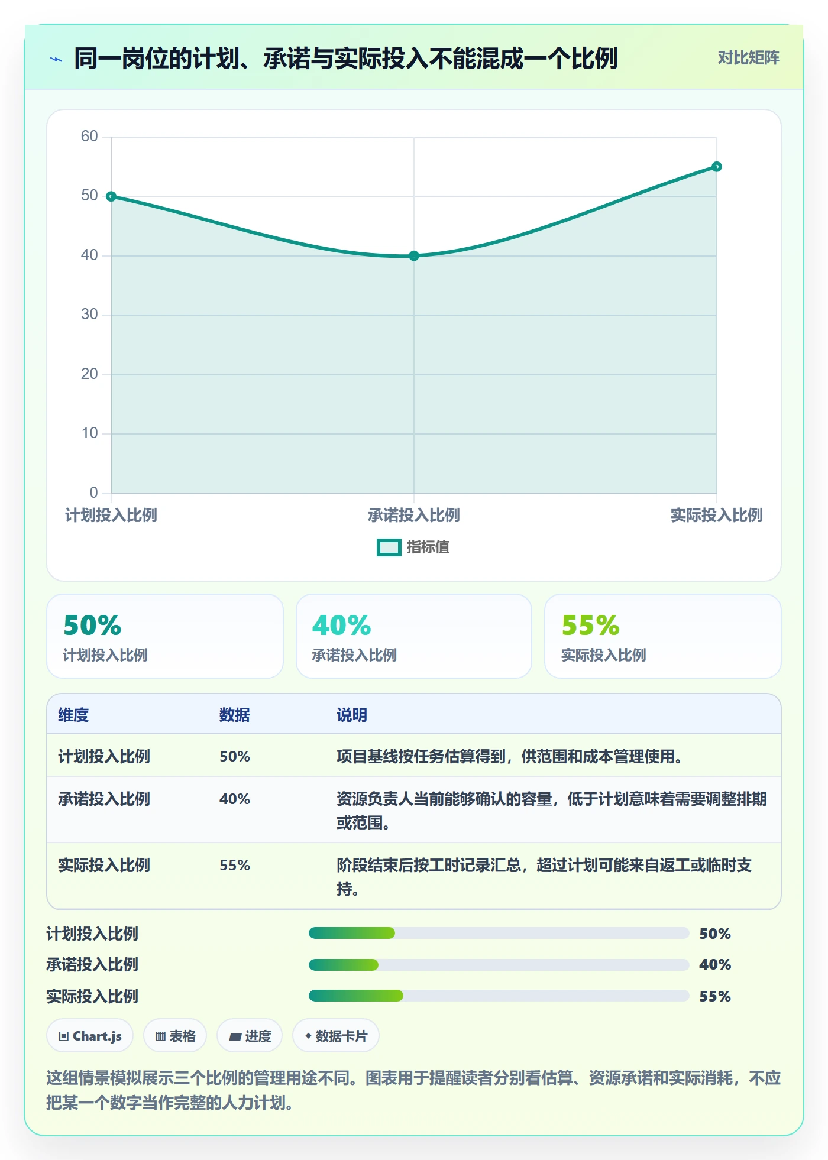The height and width of the screenshot is (1160, 828).
Task: Open the 55% 实际投入比例 data card
Action: pos(663,636)
